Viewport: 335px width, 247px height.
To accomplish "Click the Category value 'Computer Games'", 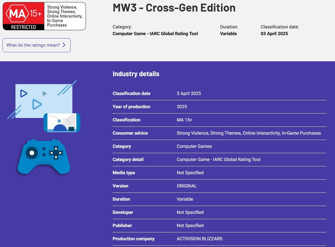I will point(194,146).
